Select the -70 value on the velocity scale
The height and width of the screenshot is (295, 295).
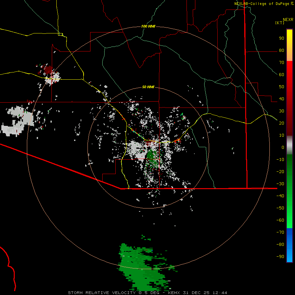click(x=280, y=232)
